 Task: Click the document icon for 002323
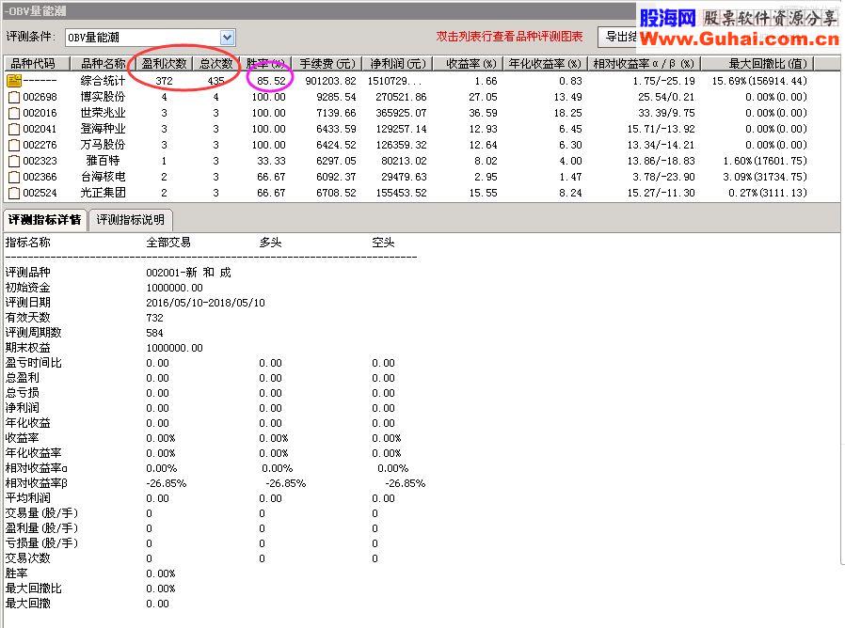[x=14, y=161]
